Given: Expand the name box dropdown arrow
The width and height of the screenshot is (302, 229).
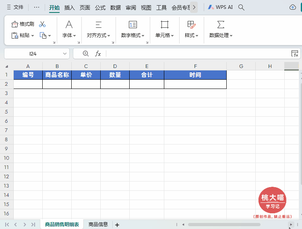Looking at the screenshot, I should pos(65,54).
